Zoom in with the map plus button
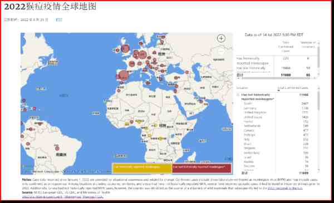This screenshot has width=334, height=203. 221,38
